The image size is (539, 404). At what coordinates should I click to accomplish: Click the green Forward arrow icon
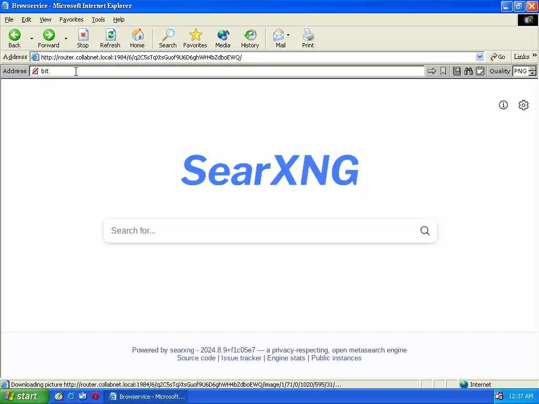[x=49, y=35]
